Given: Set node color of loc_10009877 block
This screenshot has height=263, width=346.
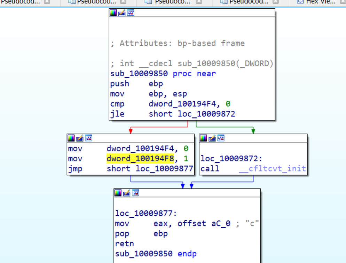Looking at the screenshot, I should pyautogui.click(x=118, y=193).
